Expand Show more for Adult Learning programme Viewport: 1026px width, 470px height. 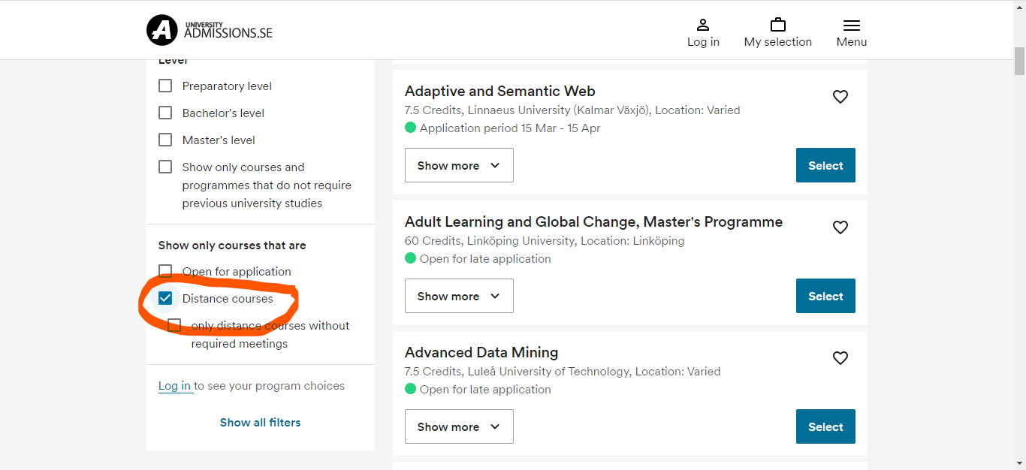tap(459, 296)
